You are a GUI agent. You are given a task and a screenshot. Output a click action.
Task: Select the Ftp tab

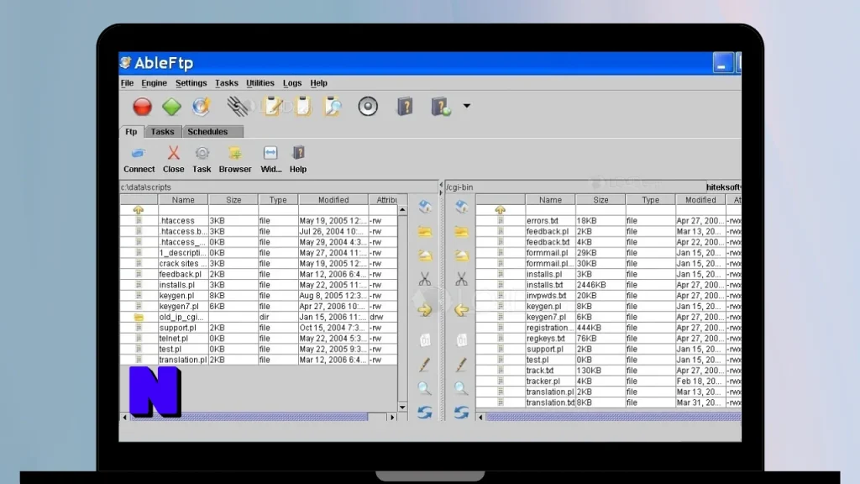click(131, 132)
